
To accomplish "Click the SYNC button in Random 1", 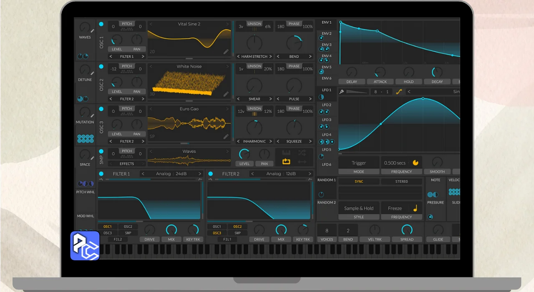I will point(359,181).
